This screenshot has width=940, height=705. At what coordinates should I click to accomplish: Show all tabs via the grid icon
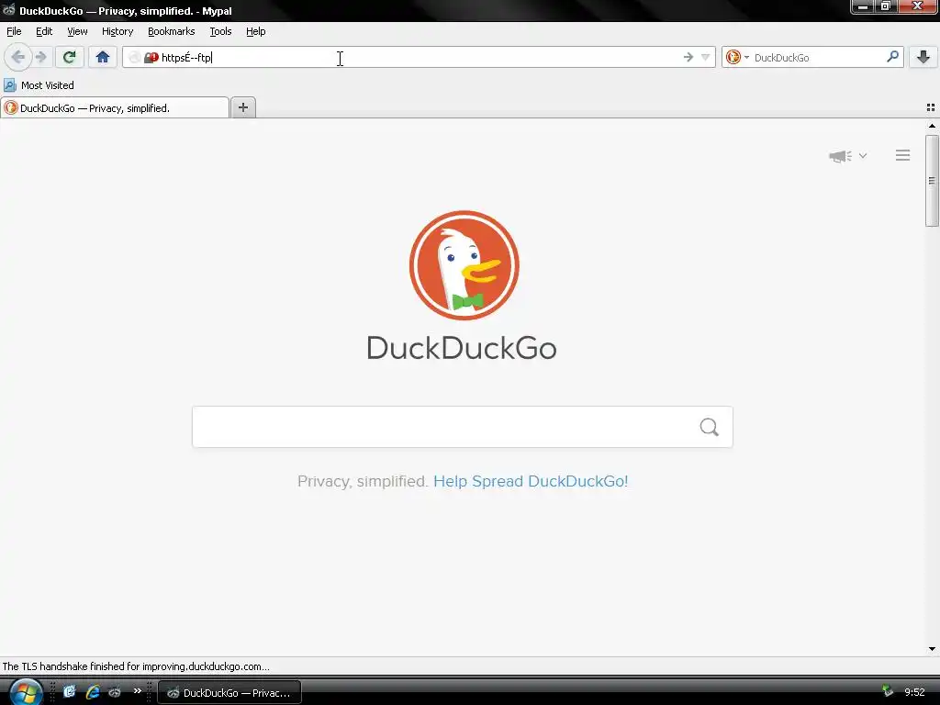[931, 107]
